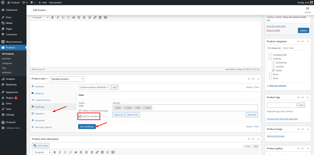Image resolution: width=314 pixels, height=155 pixels.
Task: Toggle 'Visible on the product page' checkbox
Action: pyautogui.click(x=80, y=111)
